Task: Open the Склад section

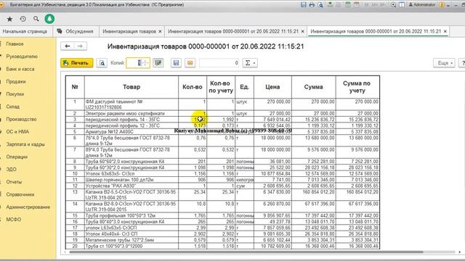Action: [13, 107]
